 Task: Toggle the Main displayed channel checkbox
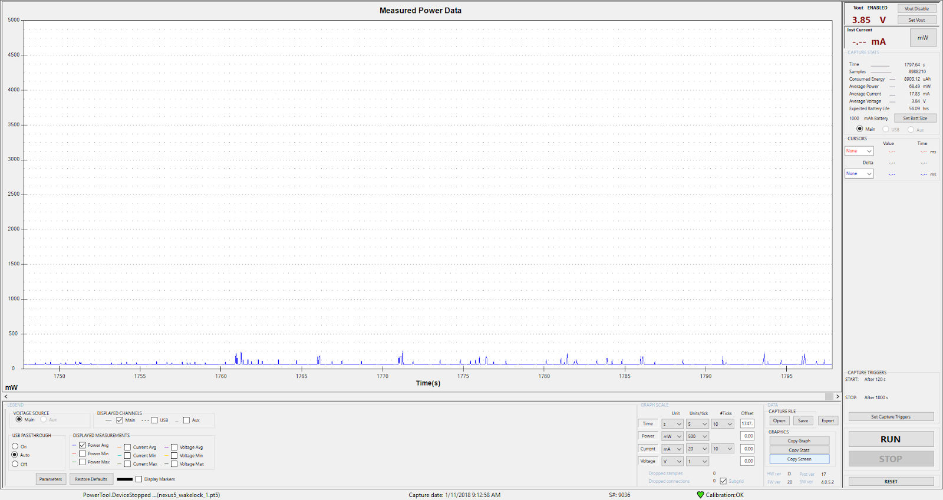120,420
